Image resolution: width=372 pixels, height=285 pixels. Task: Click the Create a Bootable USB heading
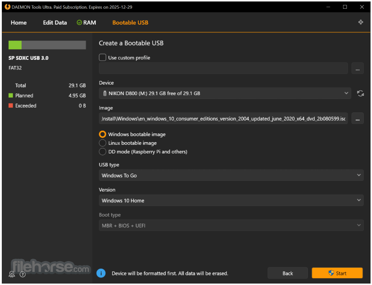[x=131, y=43]
